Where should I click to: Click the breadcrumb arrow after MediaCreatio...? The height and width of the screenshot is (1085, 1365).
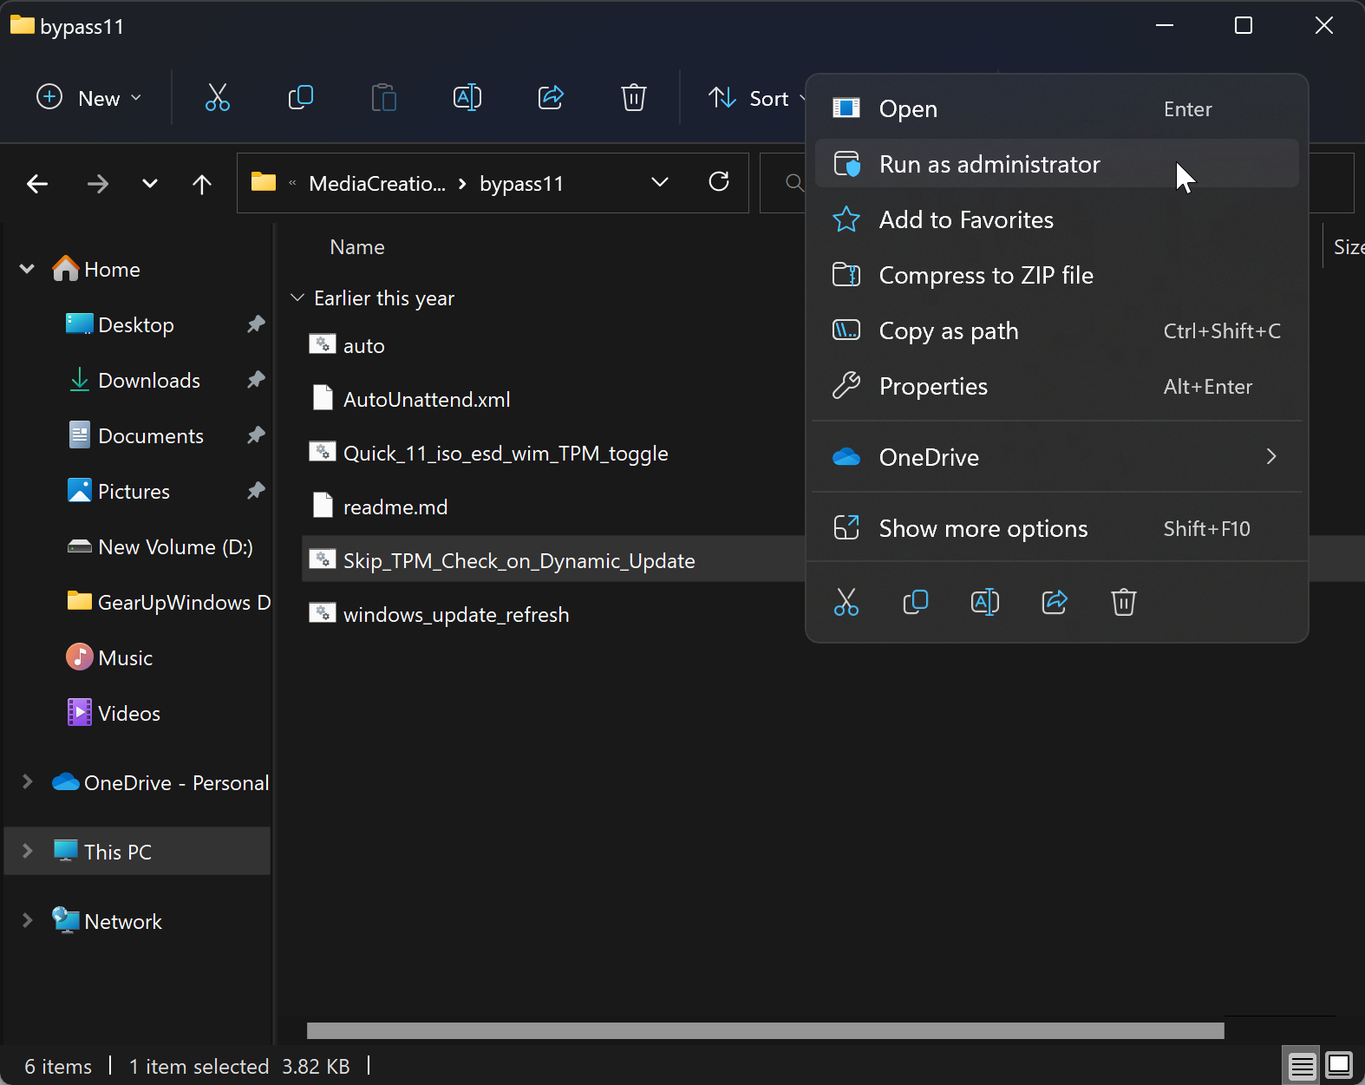point(462,184)
